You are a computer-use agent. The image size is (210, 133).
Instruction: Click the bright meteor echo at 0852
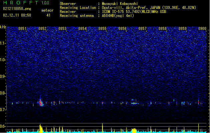click(41, 102)
